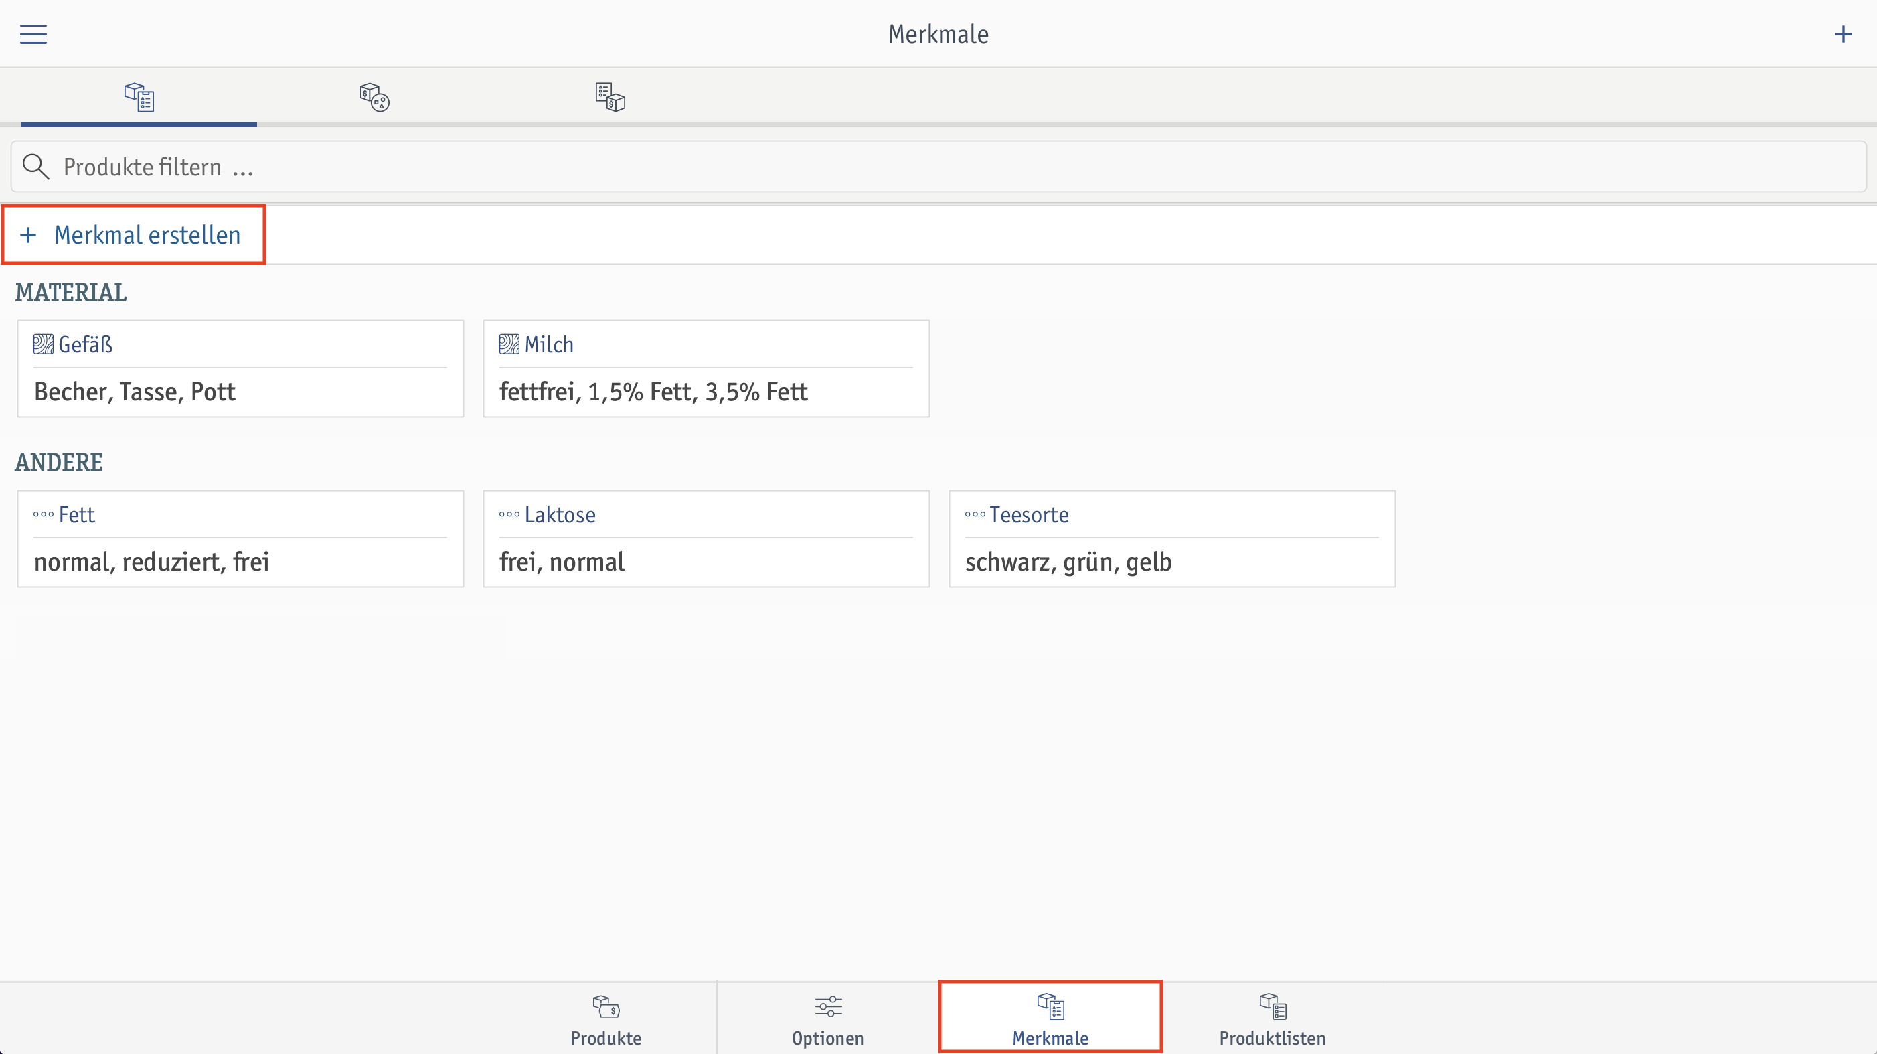
Task: Click values 'Becher, Tasse, Pott'
Action: (x=135, y=392)
